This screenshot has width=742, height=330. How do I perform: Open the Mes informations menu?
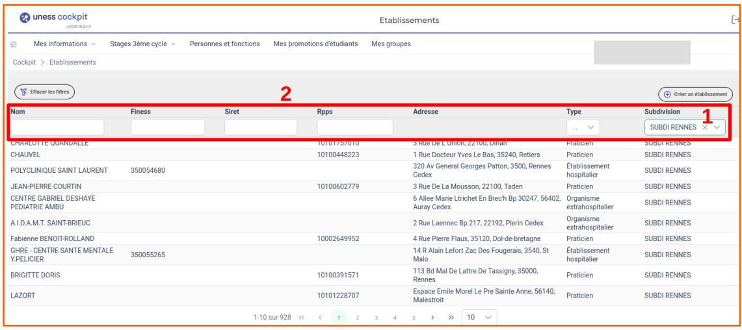(x=64, y=44)
